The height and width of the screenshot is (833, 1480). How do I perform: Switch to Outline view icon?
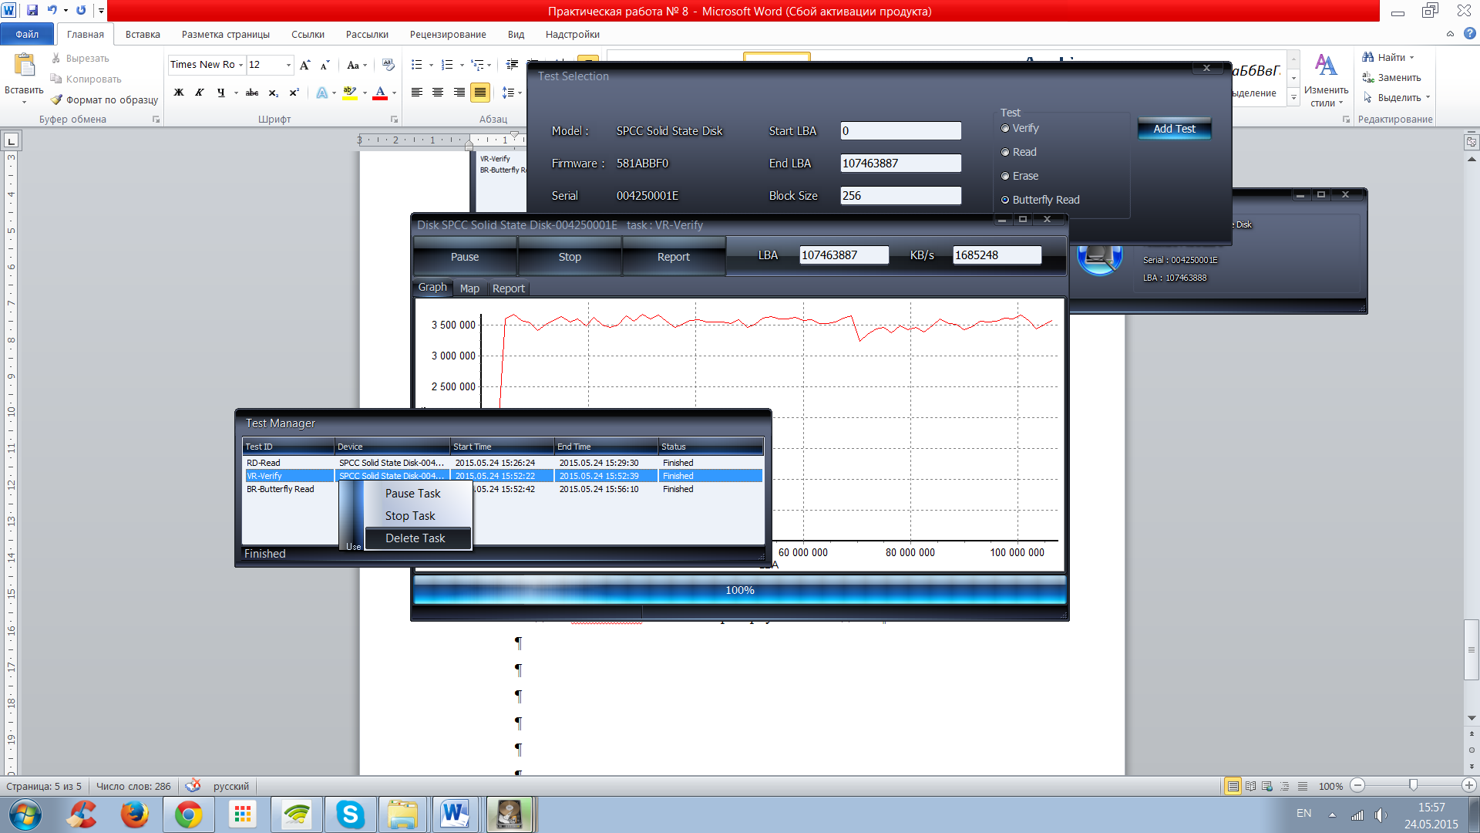coord(1285,786)
